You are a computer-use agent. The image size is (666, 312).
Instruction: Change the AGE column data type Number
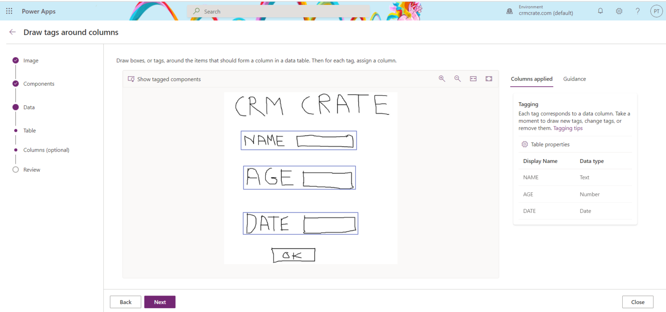590,194
